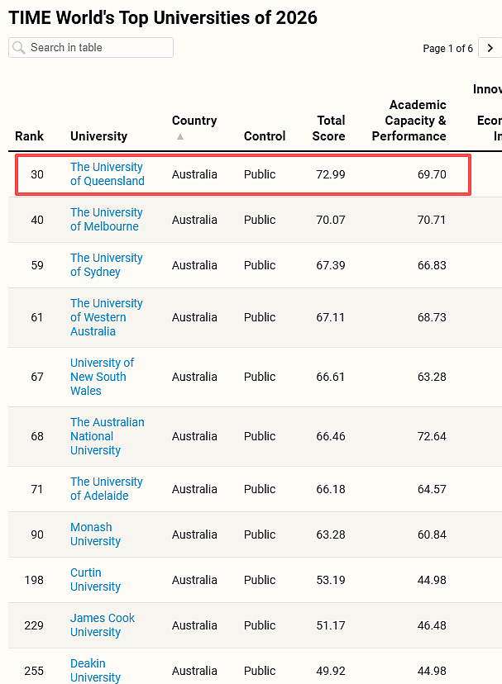The height and width of the screenshot is (684, 502).
Task: Click academic score 68.73
Action: point(432,317)
